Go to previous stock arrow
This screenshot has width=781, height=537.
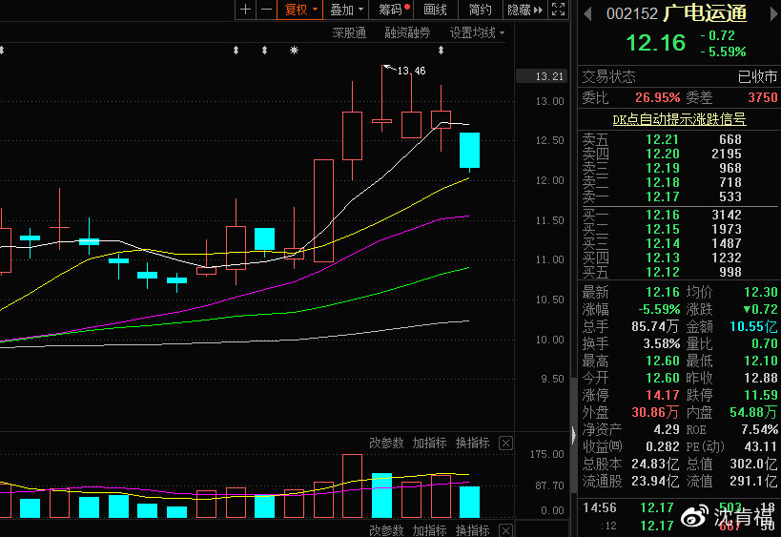click(x=587, y=13)
